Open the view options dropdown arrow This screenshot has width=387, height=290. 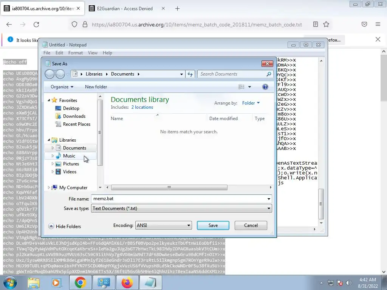249,87
